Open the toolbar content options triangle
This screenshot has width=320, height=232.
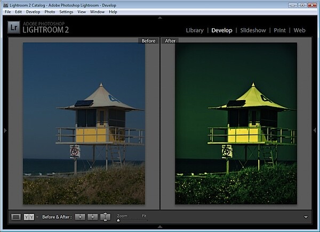point(306,217)
